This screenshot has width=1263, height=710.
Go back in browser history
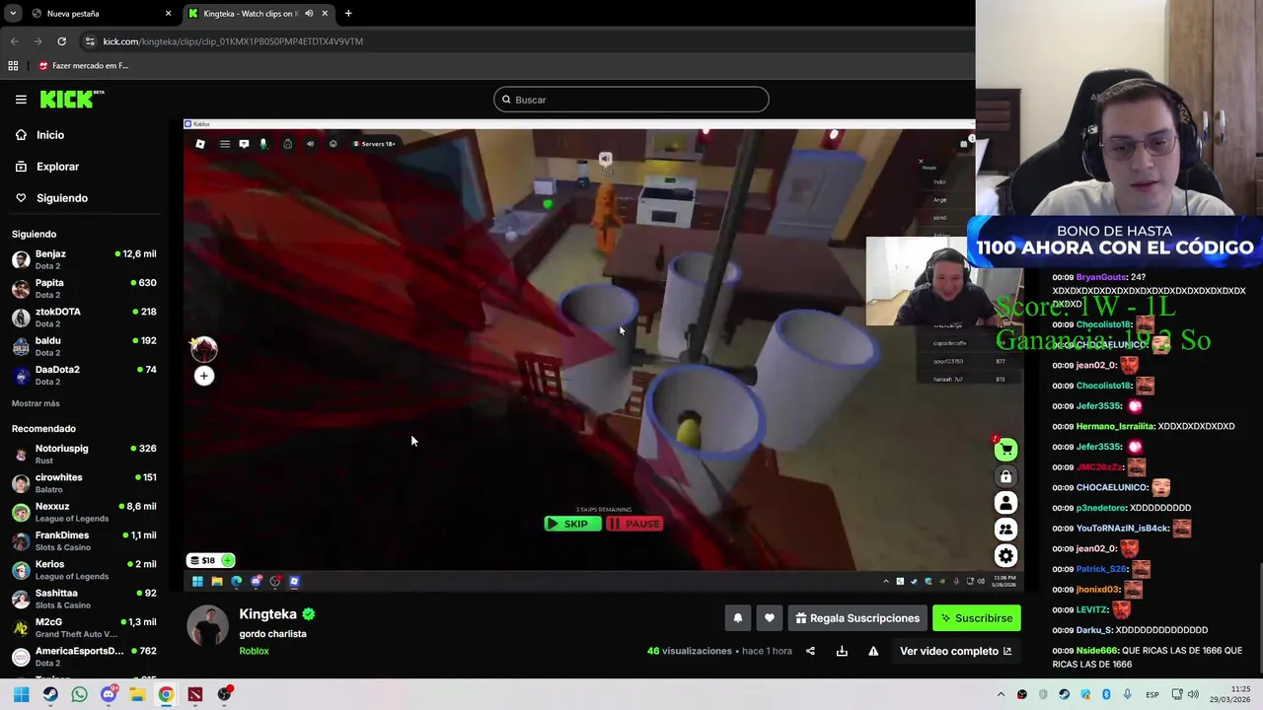(14, 41)
